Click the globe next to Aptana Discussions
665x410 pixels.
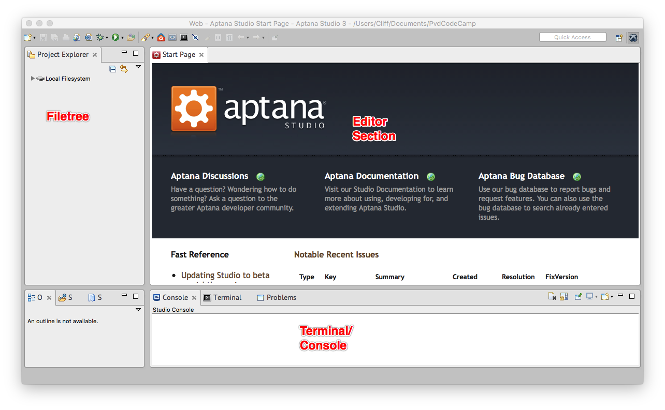click(261, 176)
